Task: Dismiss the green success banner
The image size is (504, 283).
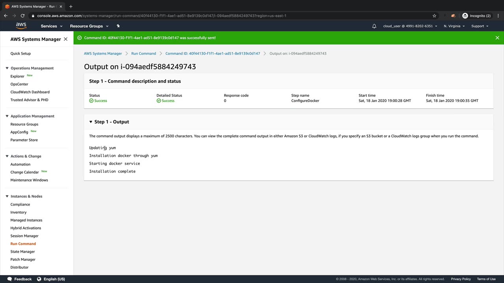Action: 497,38
